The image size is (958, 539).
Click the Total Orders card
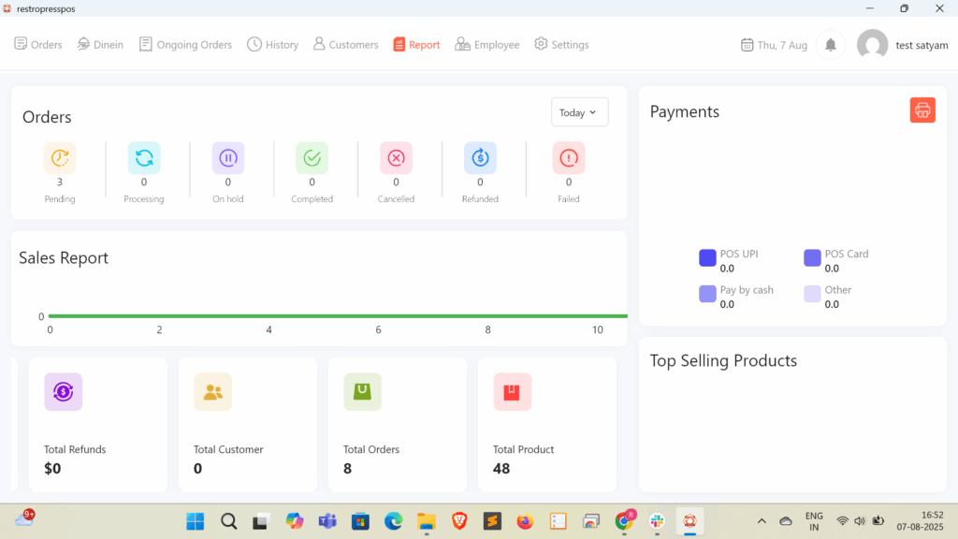click(x=397, y=424)
